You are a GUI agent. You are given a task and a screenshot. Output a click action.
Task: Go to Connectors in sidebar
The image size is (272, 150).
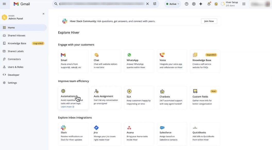click(x=14, y=59)
